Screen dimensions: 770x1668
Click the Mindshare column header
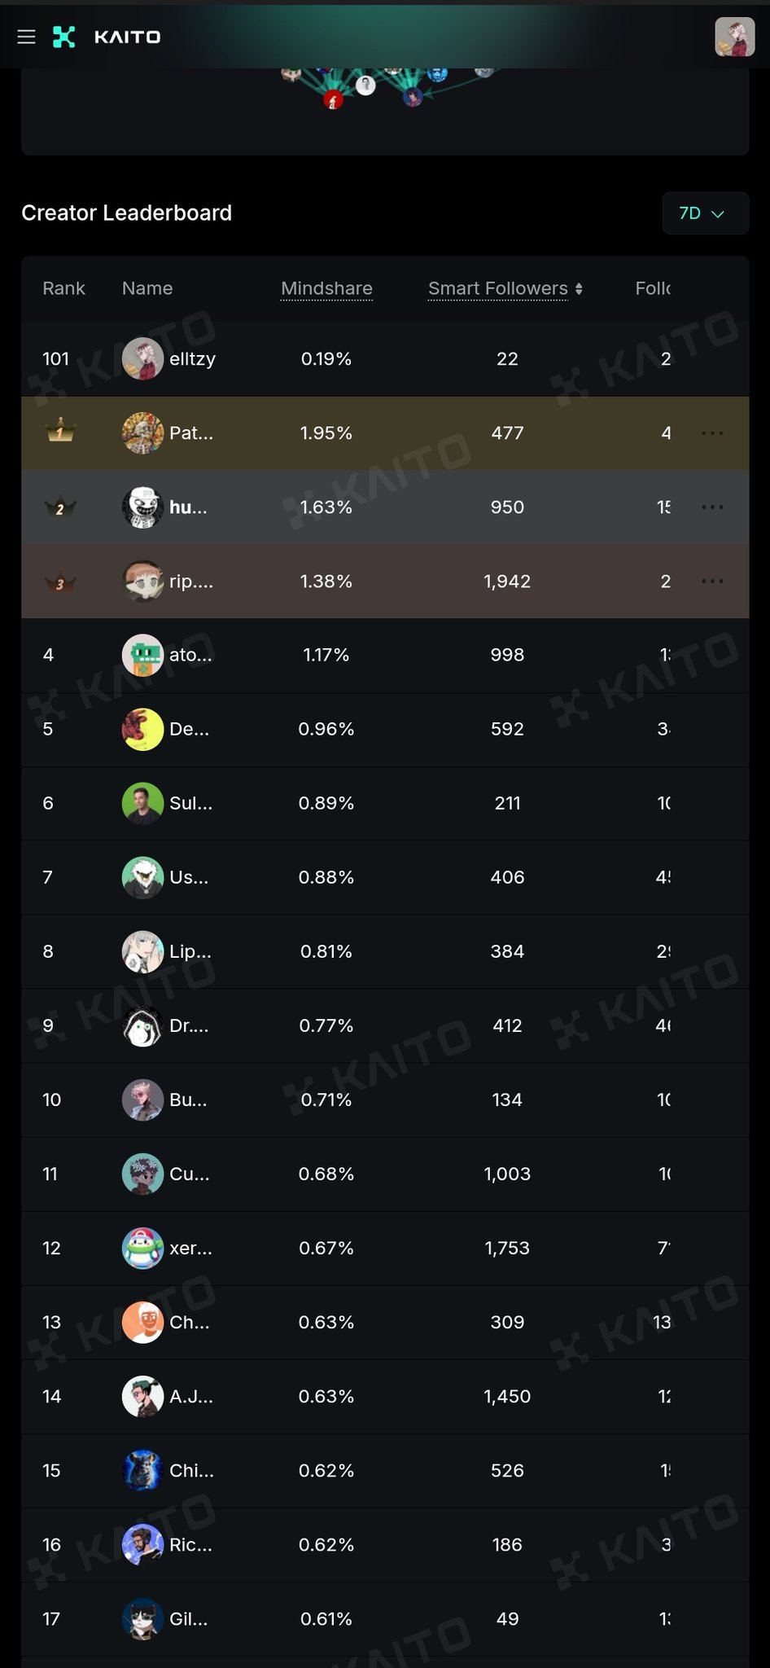[326, 288]
